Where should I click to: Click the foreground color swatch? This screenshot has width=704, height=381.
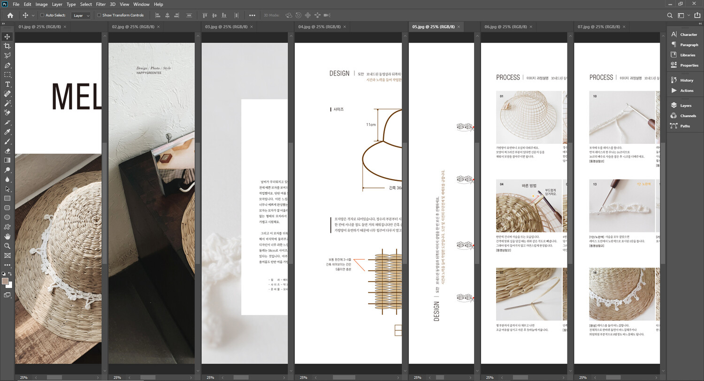pos(5,281)
